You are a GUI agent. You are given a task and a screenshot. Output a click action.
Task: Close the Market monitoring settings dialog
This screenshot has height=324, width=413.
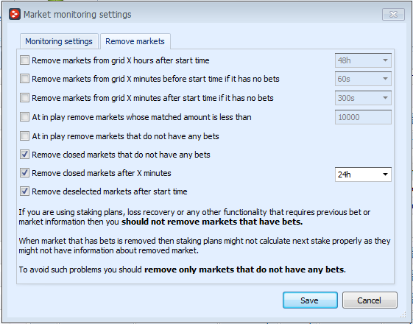click(x=393, y=14)
